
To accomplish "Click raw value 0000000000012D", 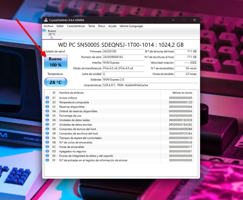I will [181, 102].
